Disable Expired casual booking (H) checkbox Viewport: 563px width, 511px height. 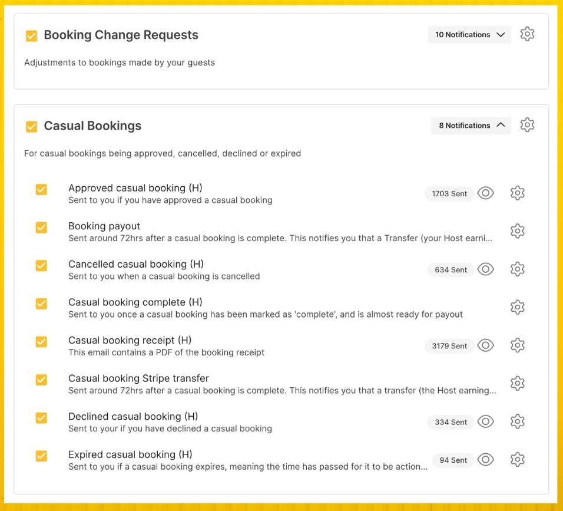coord(41,456)
